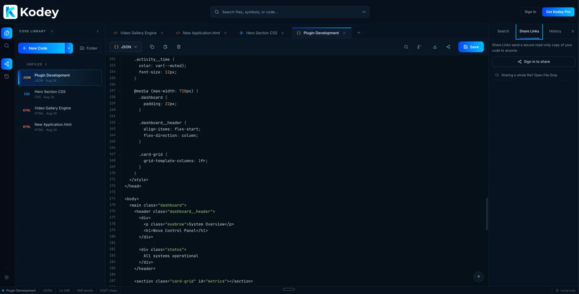Click the paste clipboard icon in toolbar
Screen dimensions: 579x294
165,47
